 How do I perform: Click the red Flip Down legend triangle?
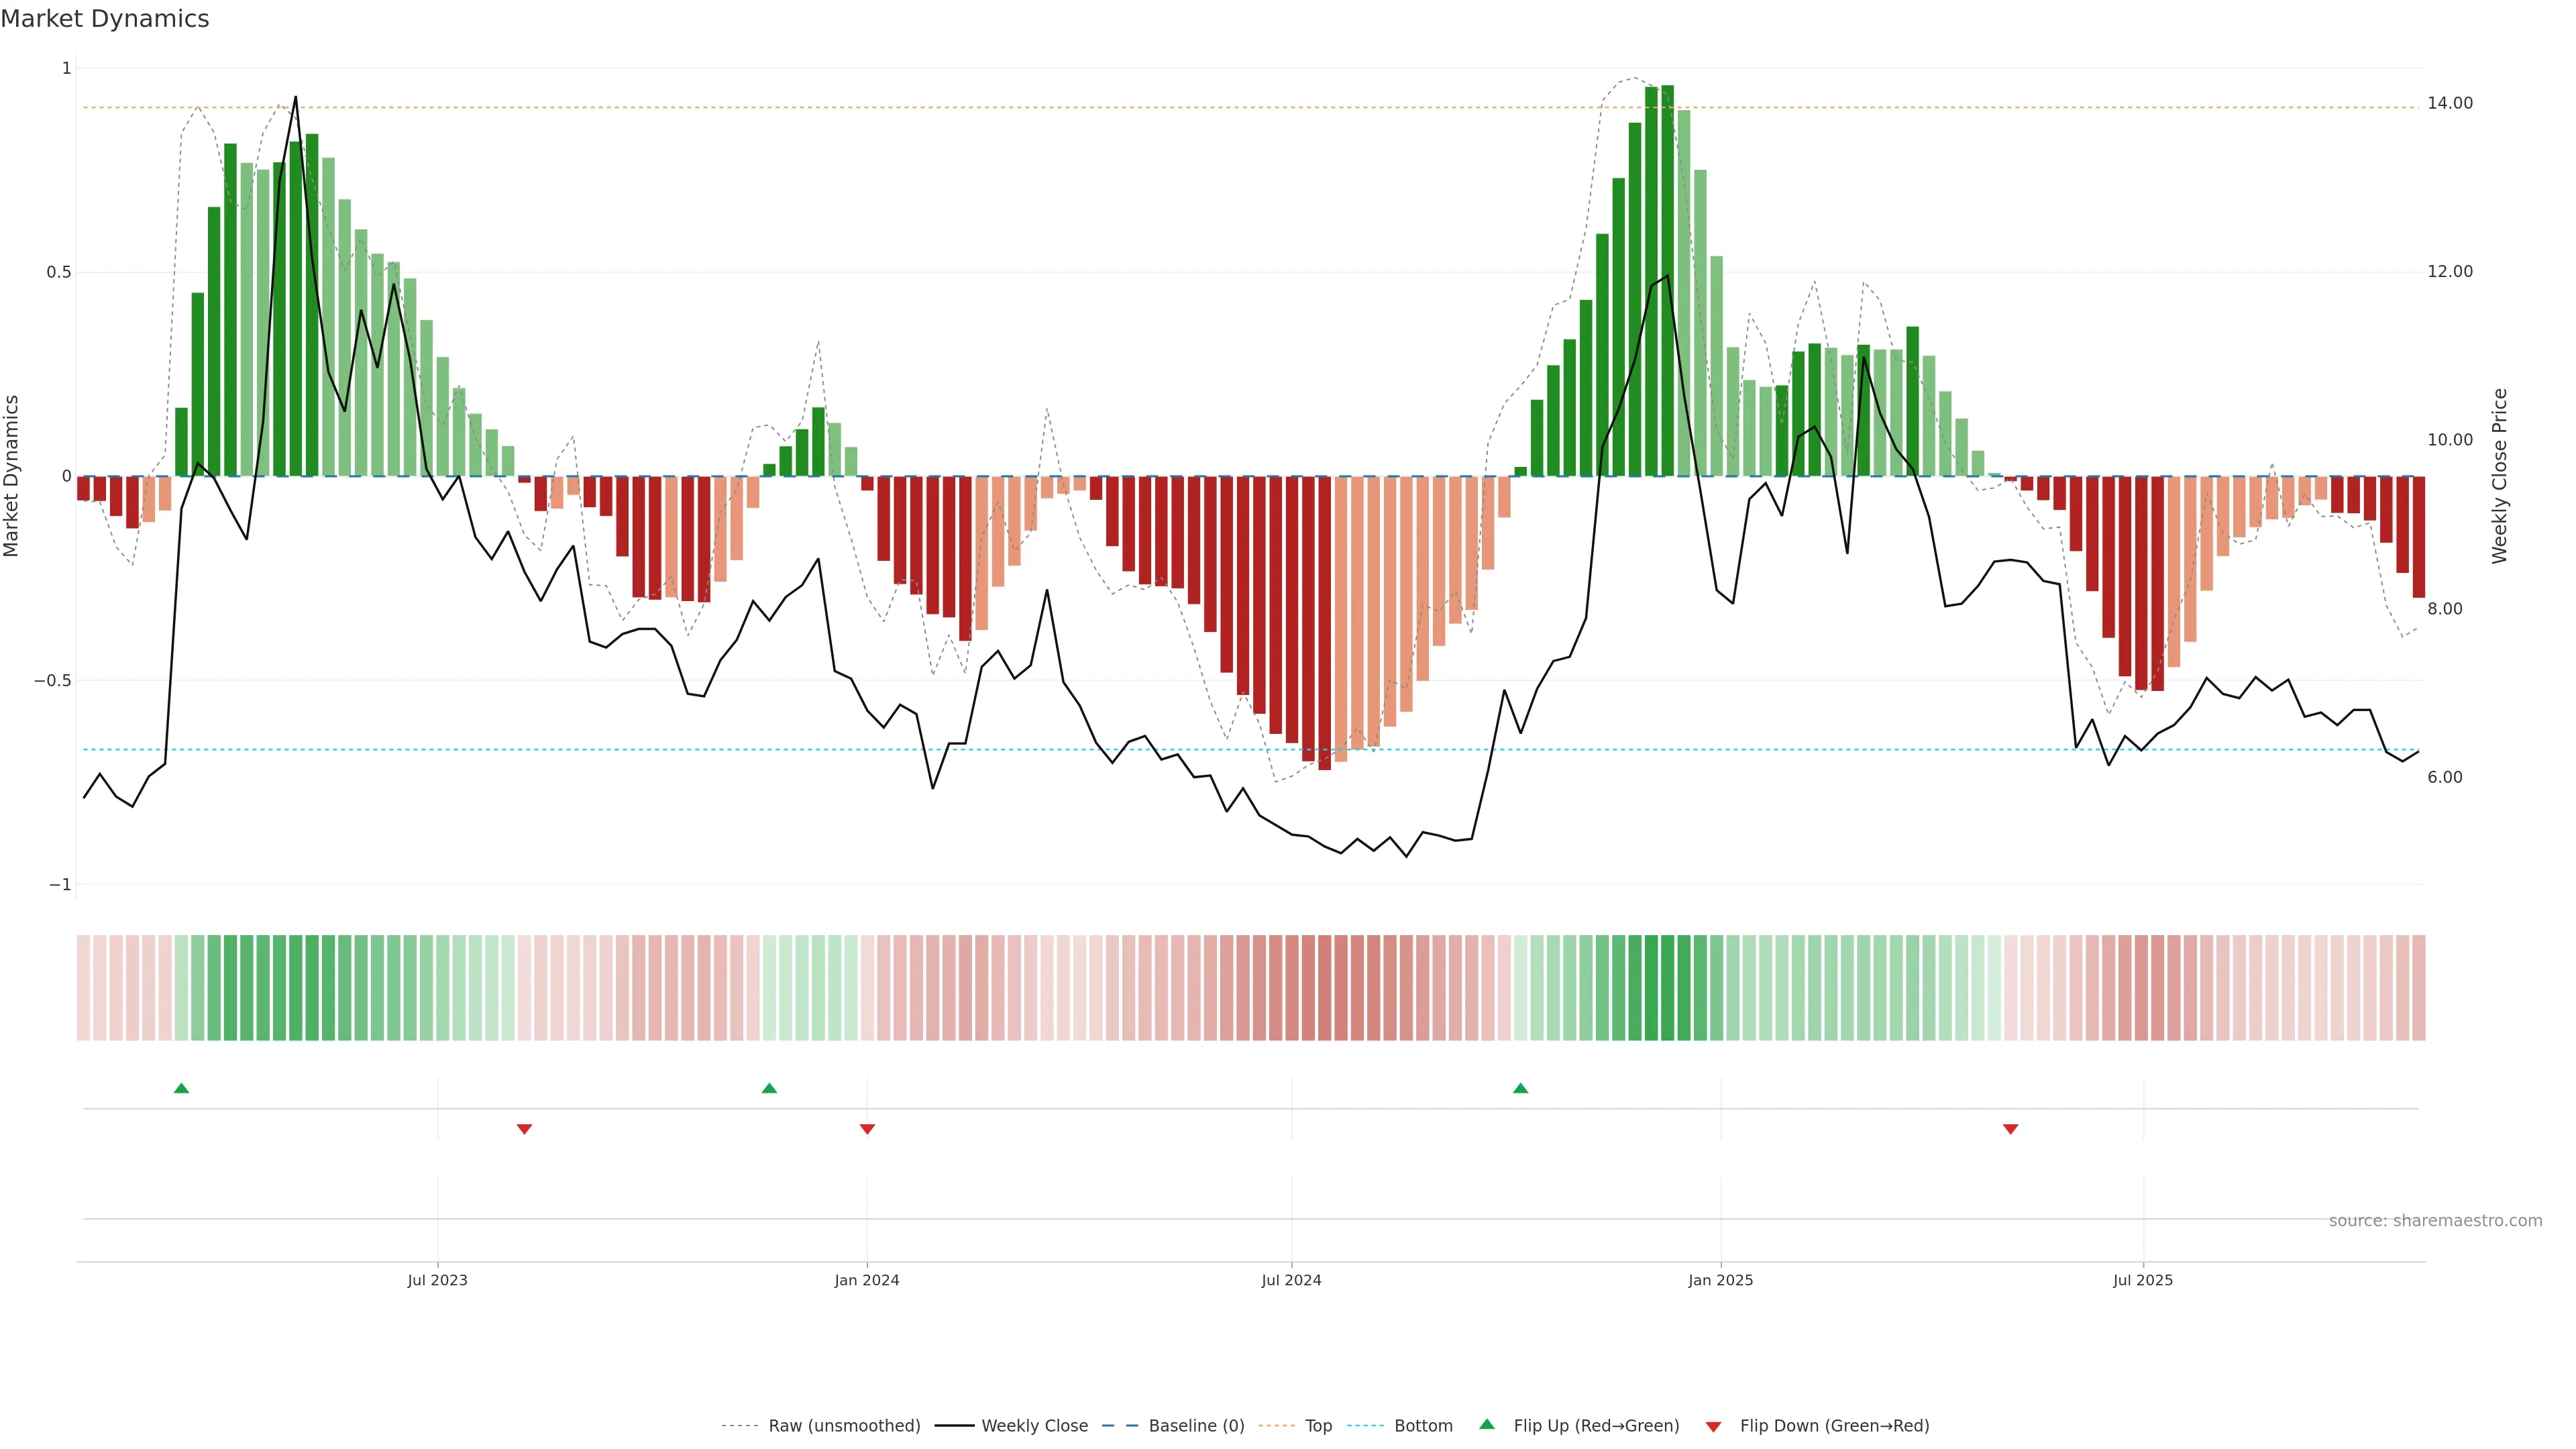pos(1713,1426)
